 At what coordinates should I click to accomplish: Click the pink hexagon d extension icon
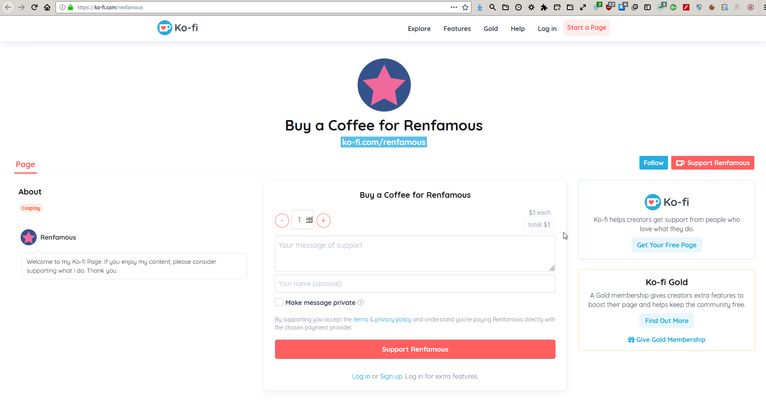tap(751, 7)
